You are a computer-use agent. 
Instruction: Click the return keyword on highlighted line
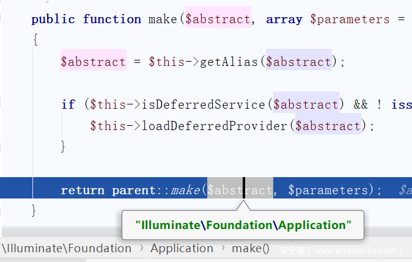83,190
